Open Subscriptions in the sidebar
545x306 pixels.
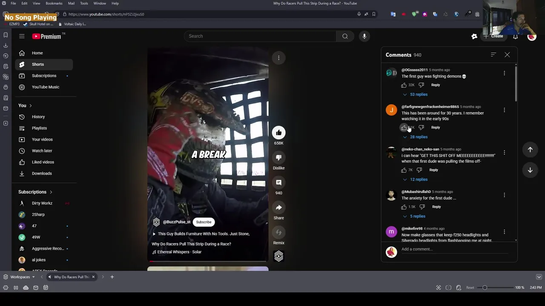coord(44,76)
